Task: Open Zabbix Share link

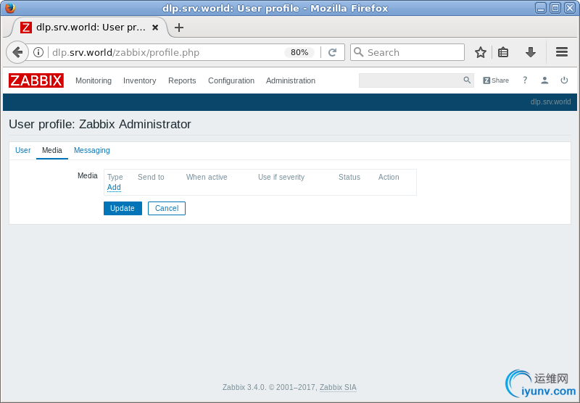Action: point(496,80)
